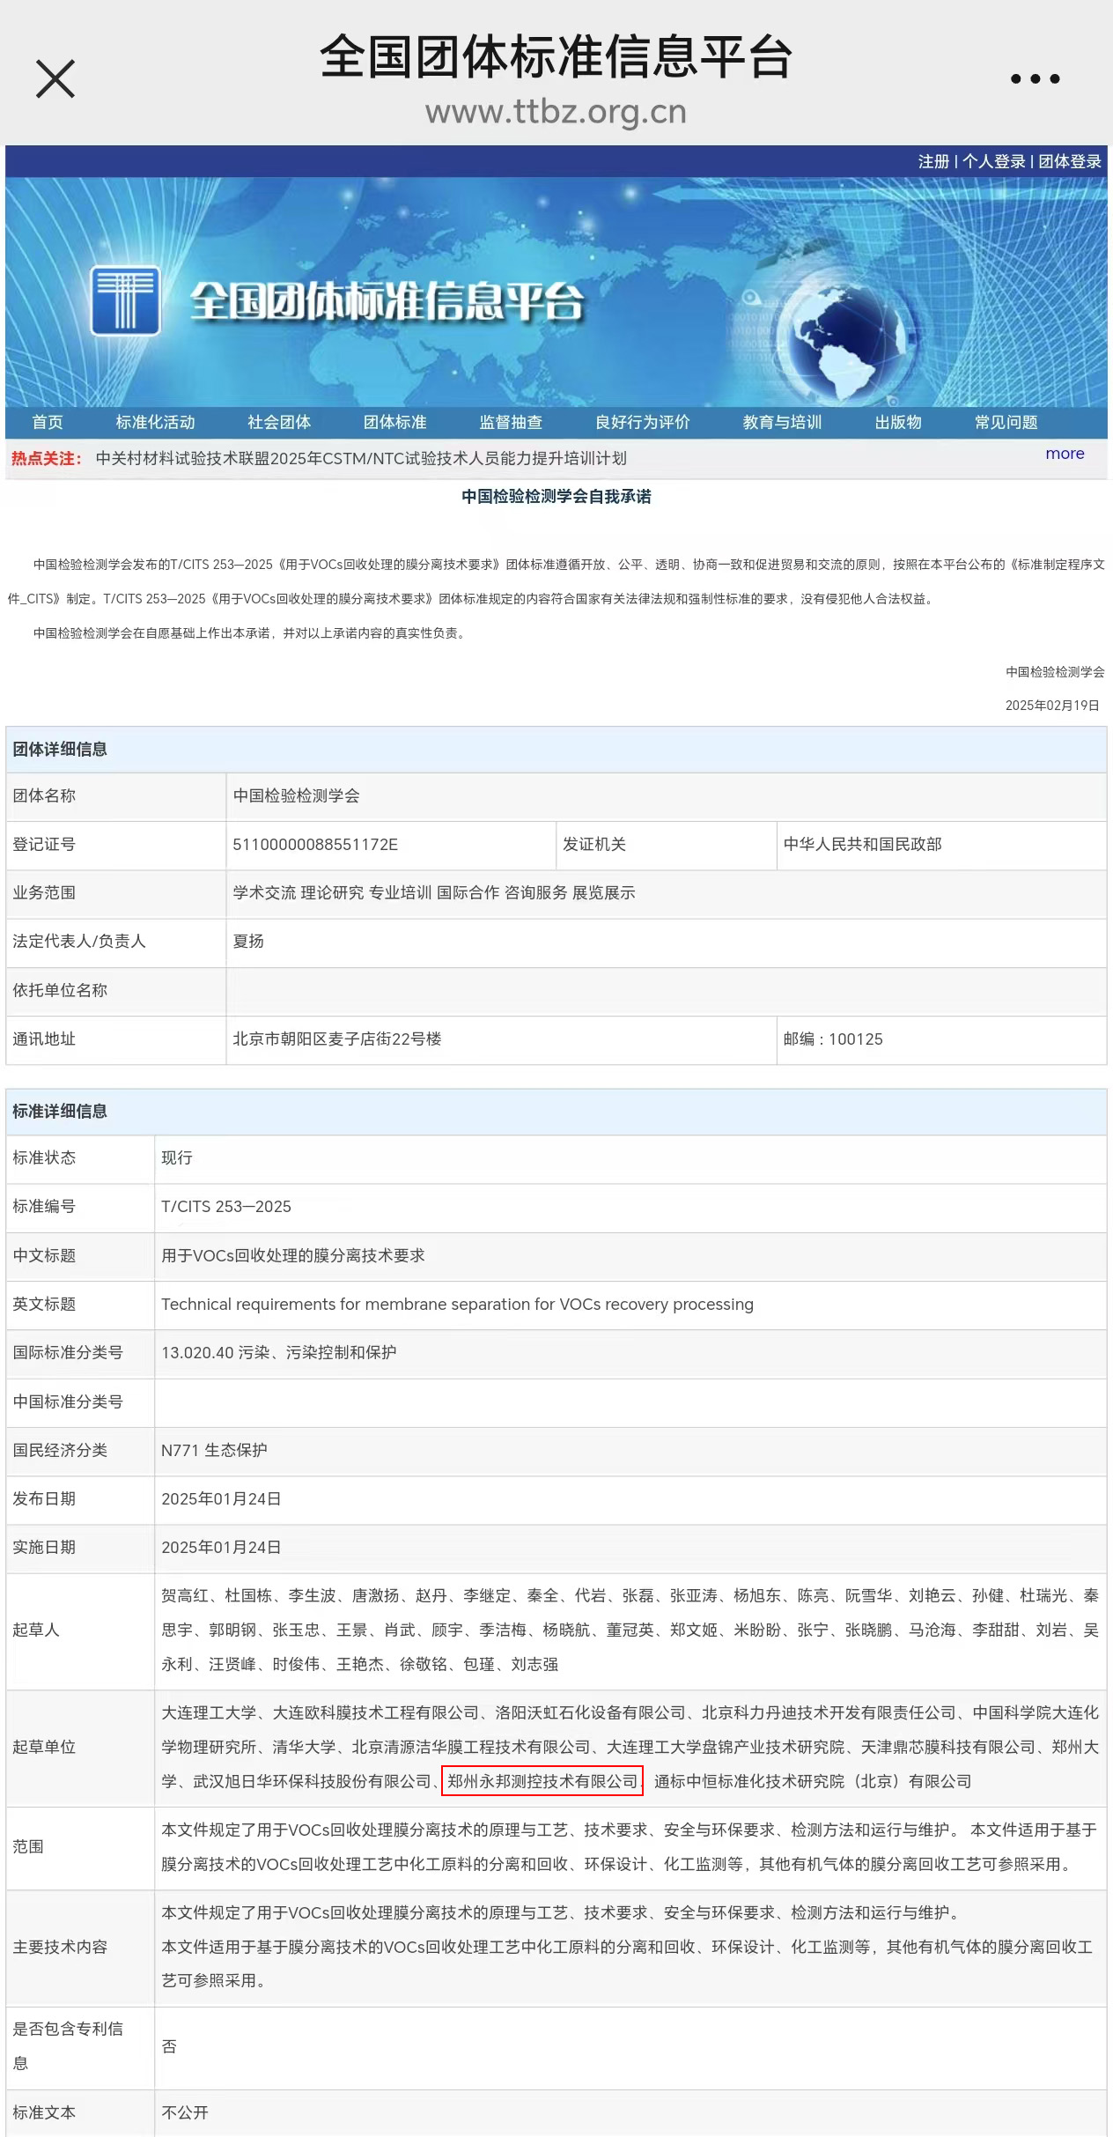Click the 注册 link
The image size is (1113, 2137).
point(933,161)
